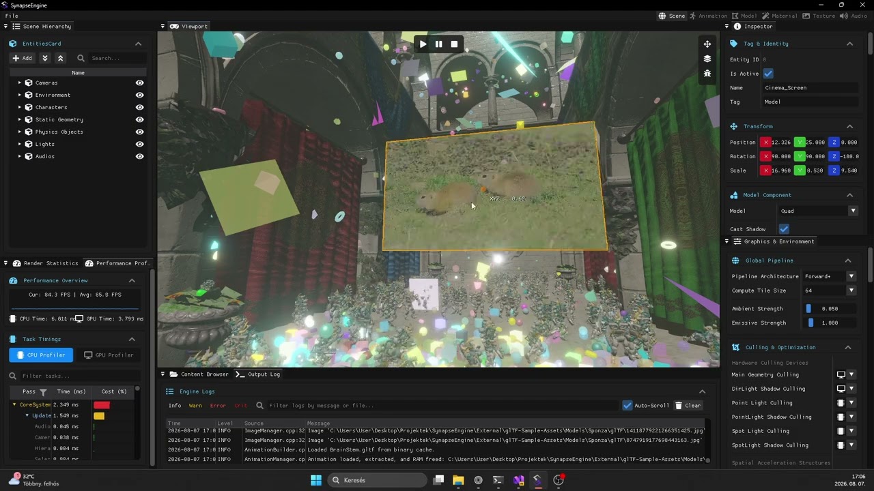This screenshot has height=491, width=874.
Task: Collapse the EntitiesCard section
Action: pos(138,44)
